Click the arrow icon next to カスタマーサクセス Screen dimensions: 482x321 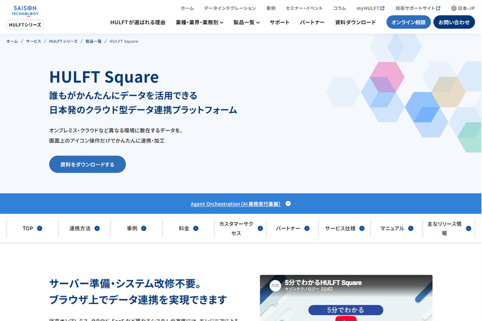(260, 228)
